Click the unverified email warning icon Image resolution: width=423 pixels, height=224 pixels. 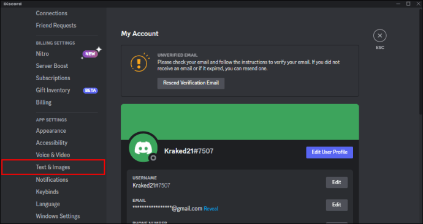coord(139,62)
